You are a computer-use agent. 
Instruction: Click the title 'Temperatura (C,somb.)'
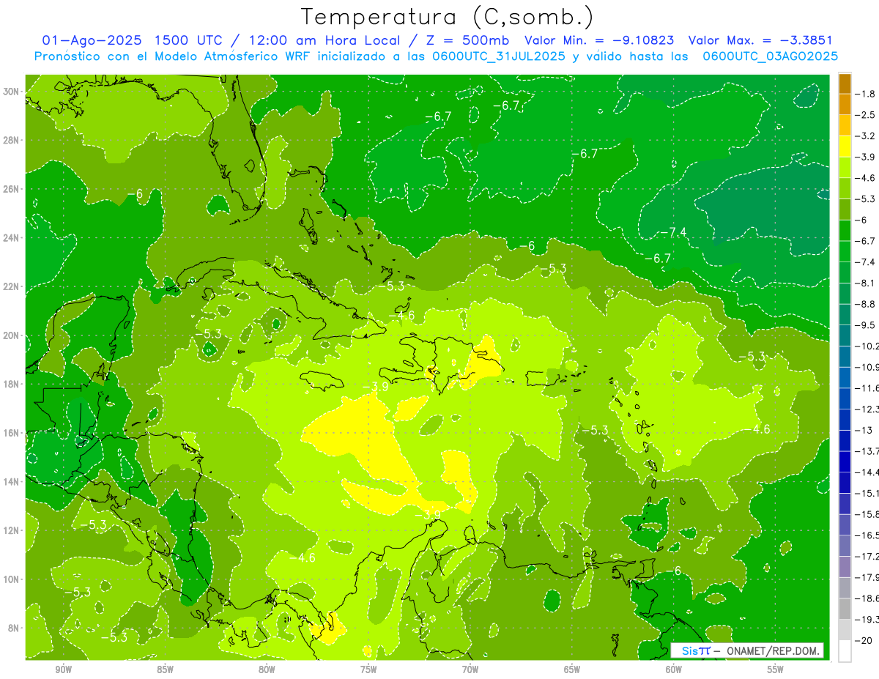tap(448, 17)
